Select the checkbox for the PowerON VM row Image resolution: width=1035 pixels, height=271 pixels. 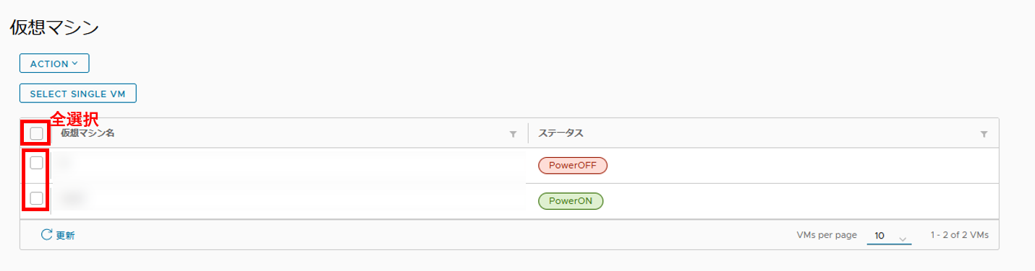point(36,198)
